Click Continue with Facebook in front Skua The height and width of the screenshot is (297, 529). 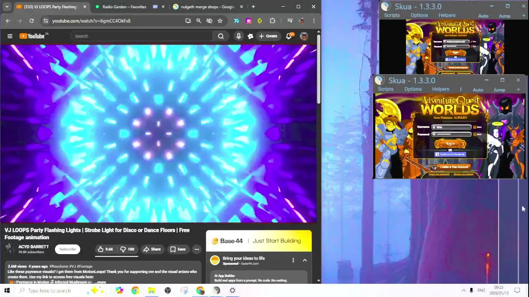point(450,154)
